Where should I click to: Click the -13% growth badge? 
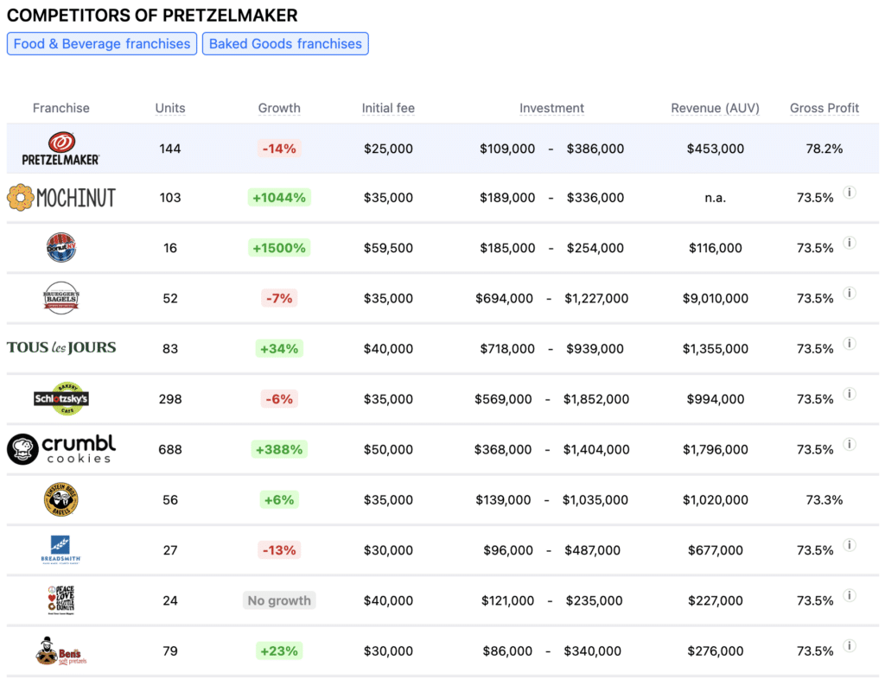[x=279, y=550]
